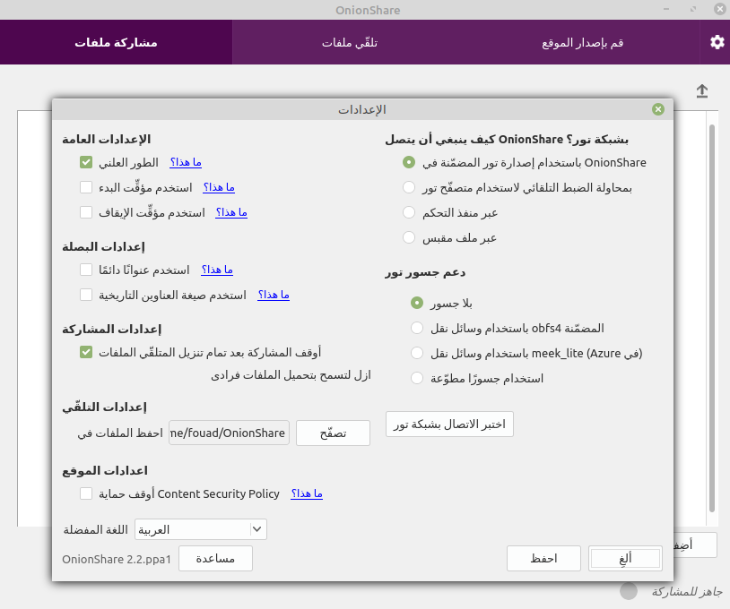The height and width of the screenshot is (609, 730).
Task: Enable استخدم مؤقّت البدء checkbox
Action: (x=86, y=187)
